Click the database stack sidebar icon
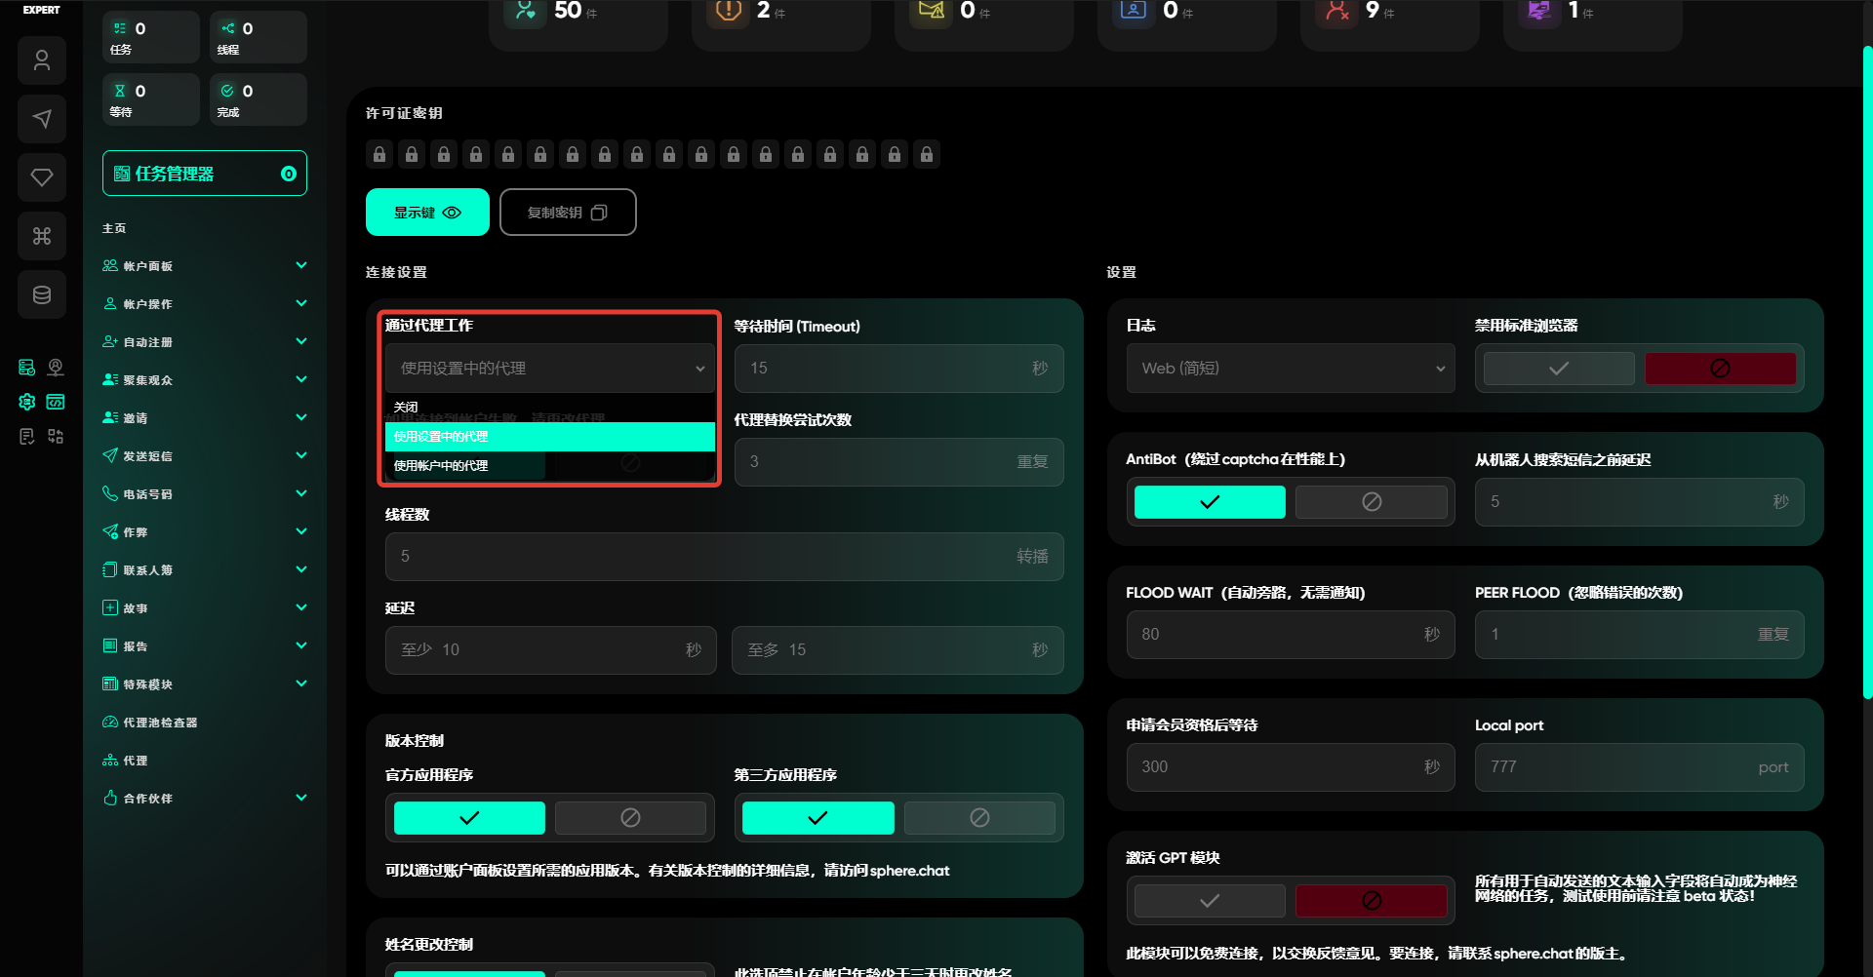The width and height of the screenshot is (1873, 977). point(41,294)
